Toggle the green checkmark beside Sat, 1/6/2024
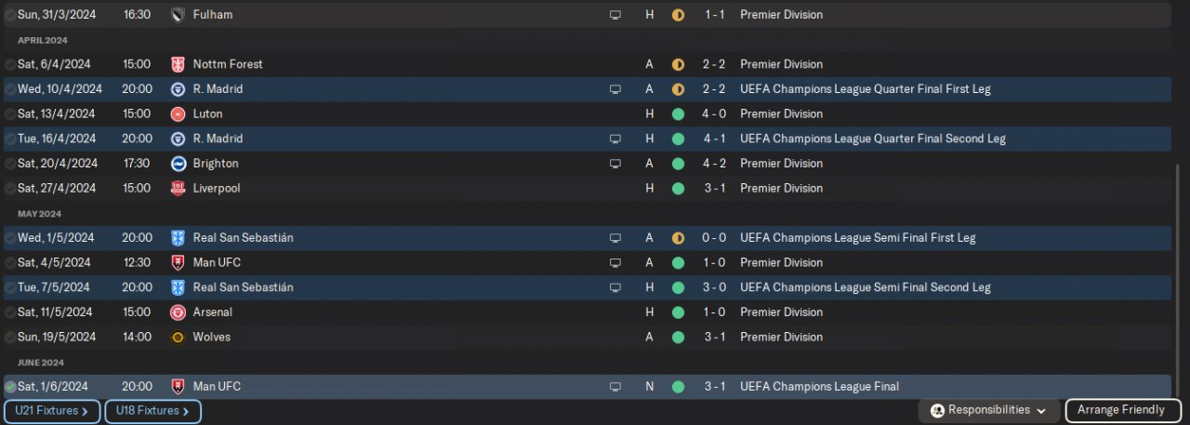The width and height of the screenshot is (1190, 425). pos(10,387)
